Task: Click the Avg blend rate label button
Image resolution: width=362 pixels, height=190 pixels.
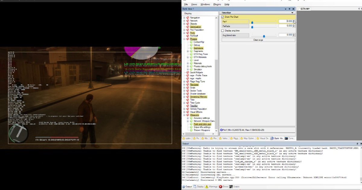Action: [235, 35]
